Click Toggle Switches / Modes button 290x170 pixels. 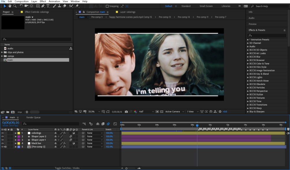pyautogui.click(x=67, y=168)
